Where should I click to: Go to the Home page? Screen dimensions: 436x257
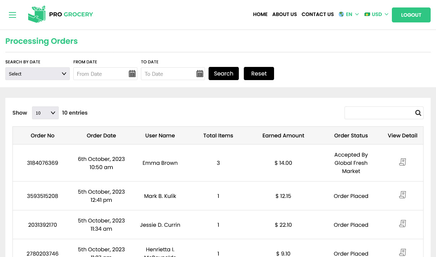(x=260, y=14)
